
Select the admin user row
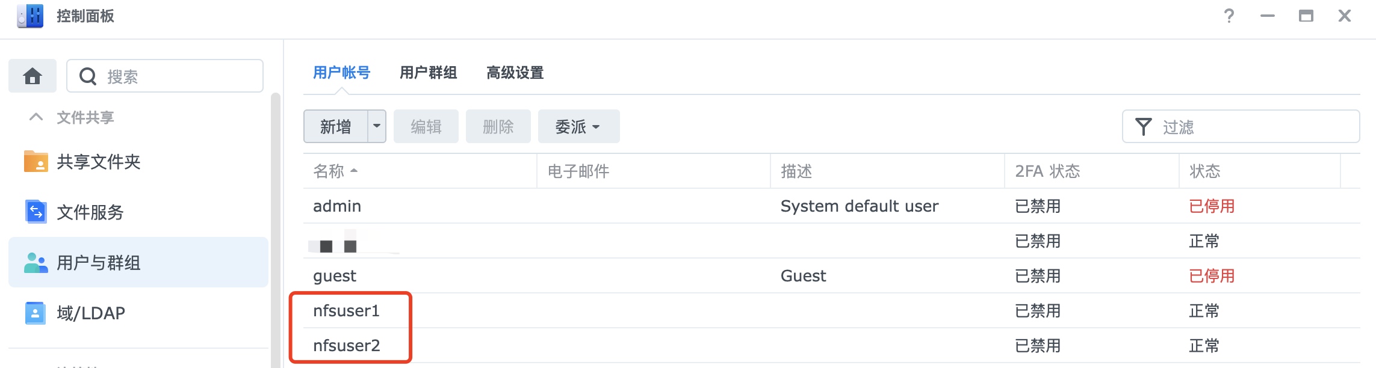pyautogui.click(x=831, y=206)
